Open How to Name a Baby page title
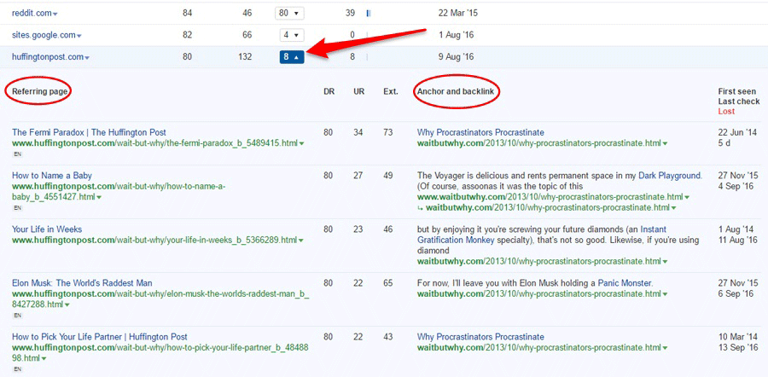Screen dimensions: 768x377 coord(51,176)
